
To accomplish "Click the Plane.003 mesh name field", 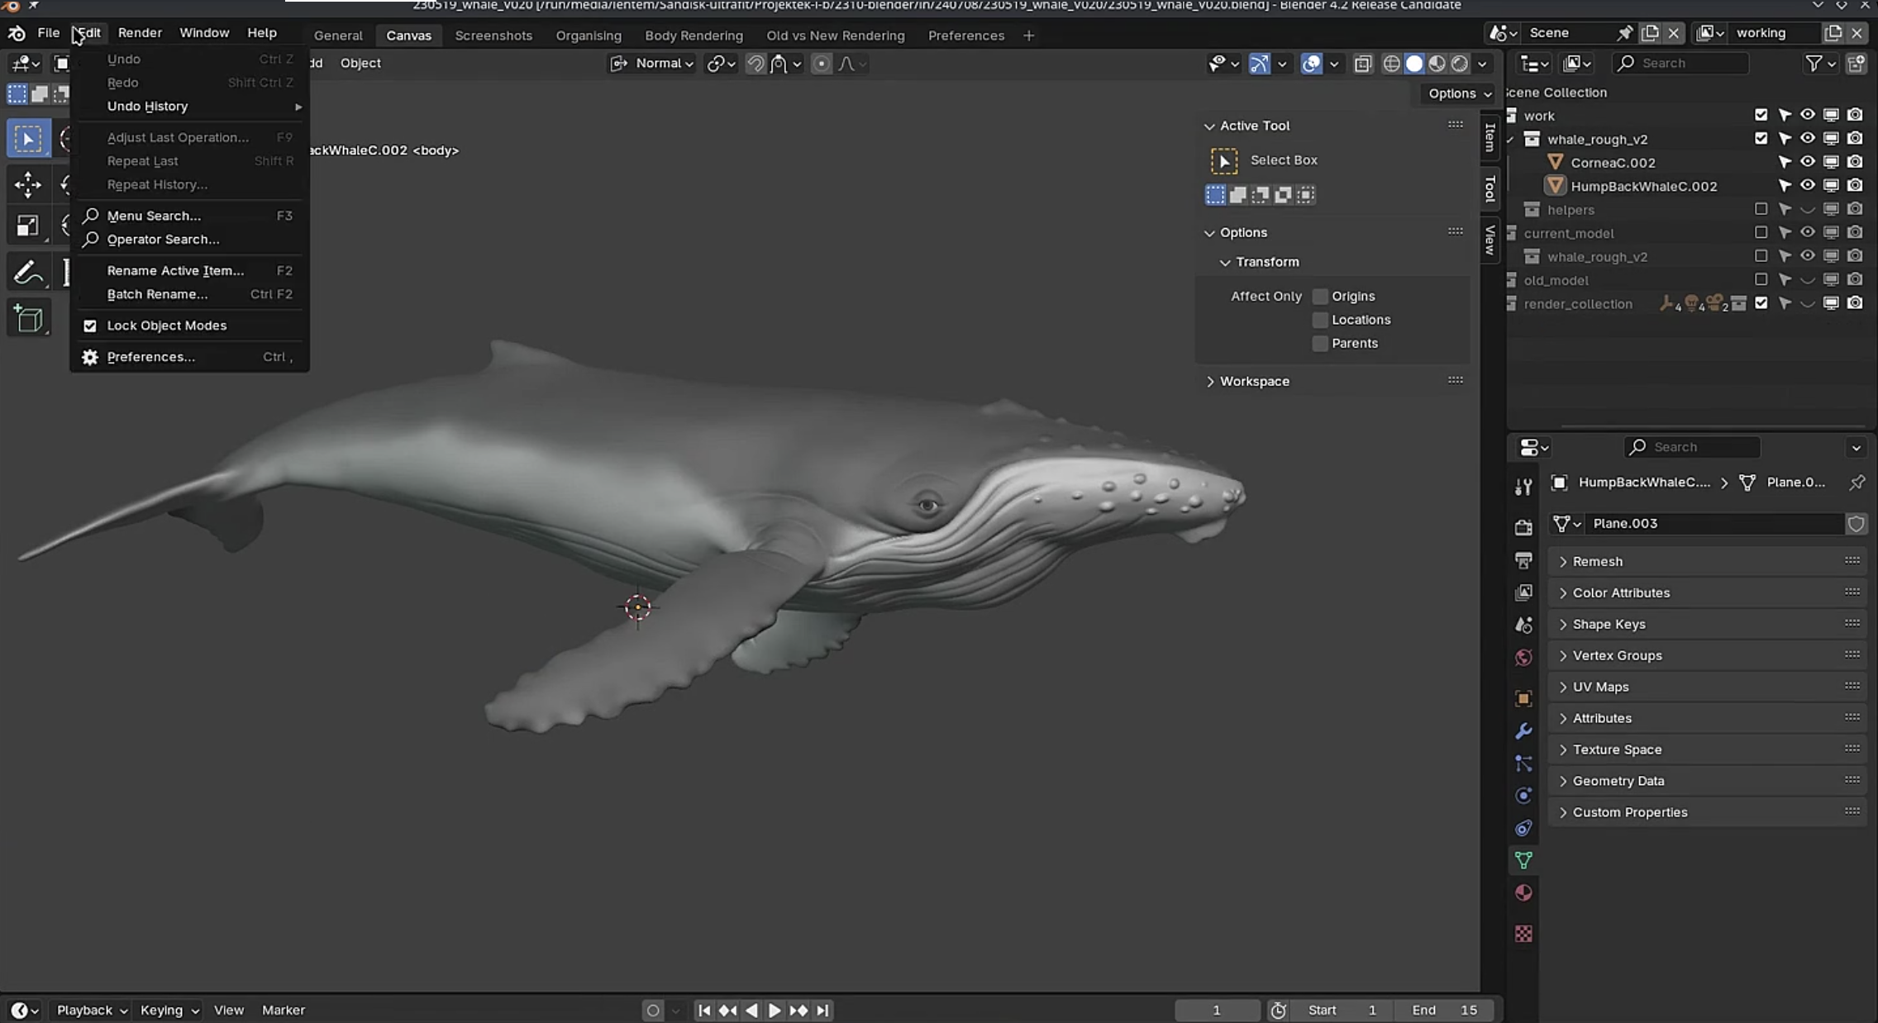I will click(x=1715, y=523).
